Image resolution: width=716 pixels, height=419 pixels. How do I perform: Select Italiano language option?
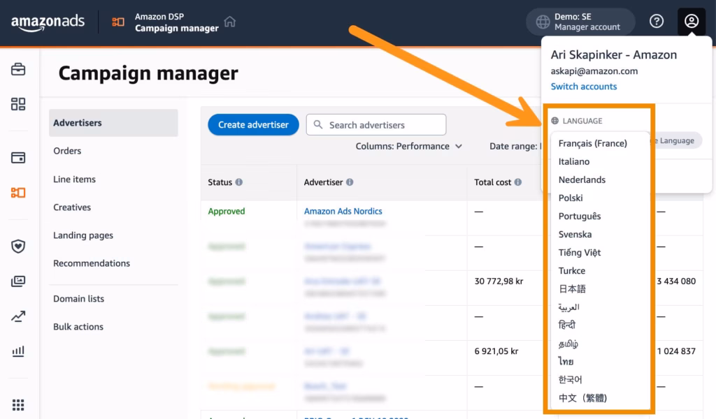click(574, 161)
